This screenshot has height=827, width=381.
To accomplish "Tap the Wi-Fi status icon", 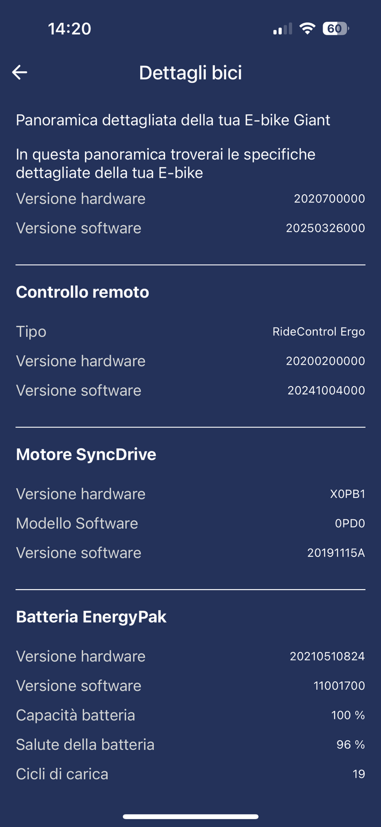I will pyautogui.click(x=307, y=29).
